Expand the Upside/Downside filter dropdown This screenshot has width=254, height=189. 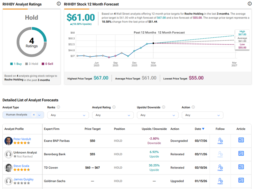pos(157,115)
